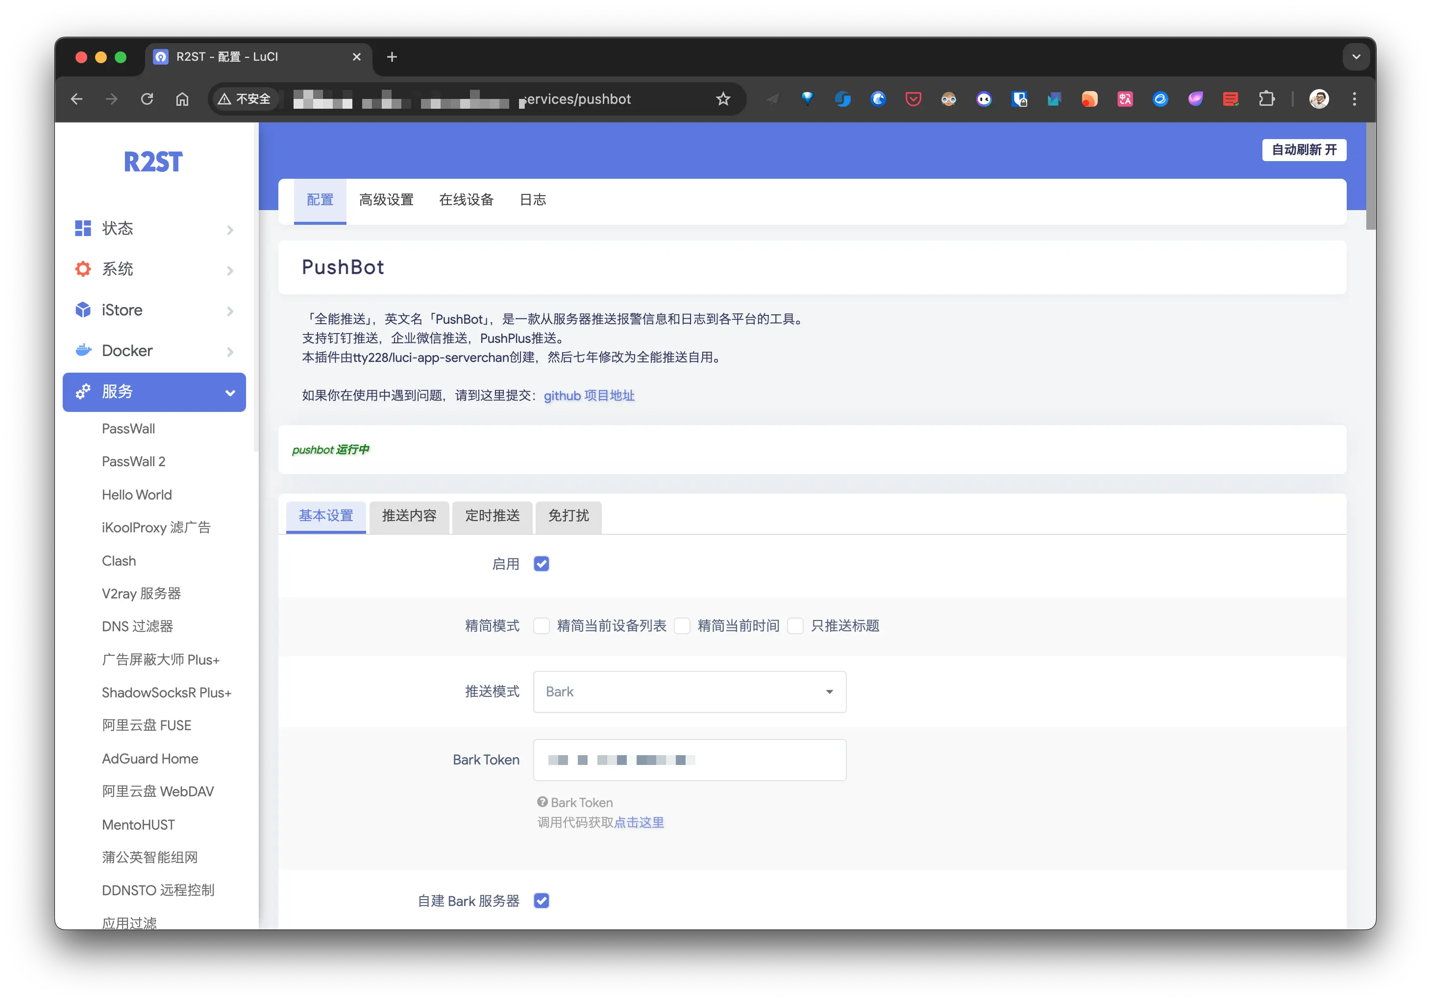The width and height of the screenshot is (1431, 1002).
Task: Click the 服务 gears icon in sidebar
Action: point(83,392)
